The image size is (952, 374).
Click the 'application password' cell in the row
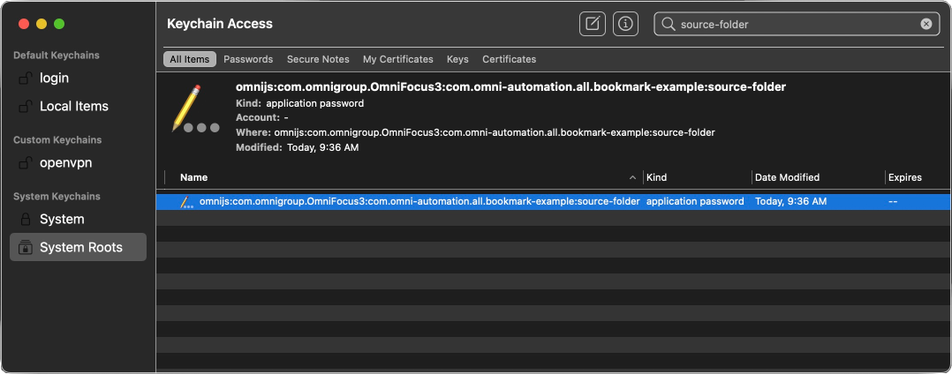click(x=694, y=201)
